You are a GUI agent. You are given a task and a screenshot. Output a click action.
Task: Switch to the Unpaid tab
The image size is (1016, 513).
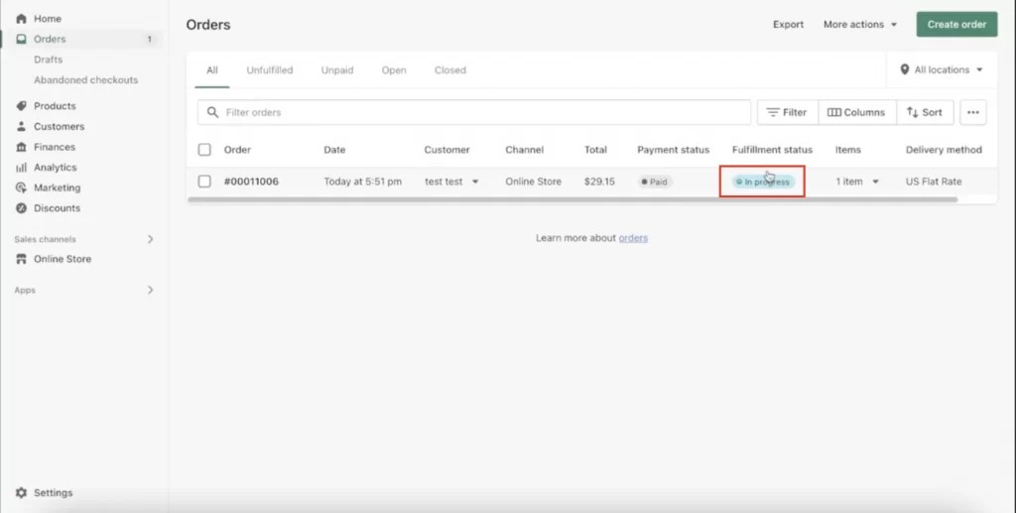336,70
